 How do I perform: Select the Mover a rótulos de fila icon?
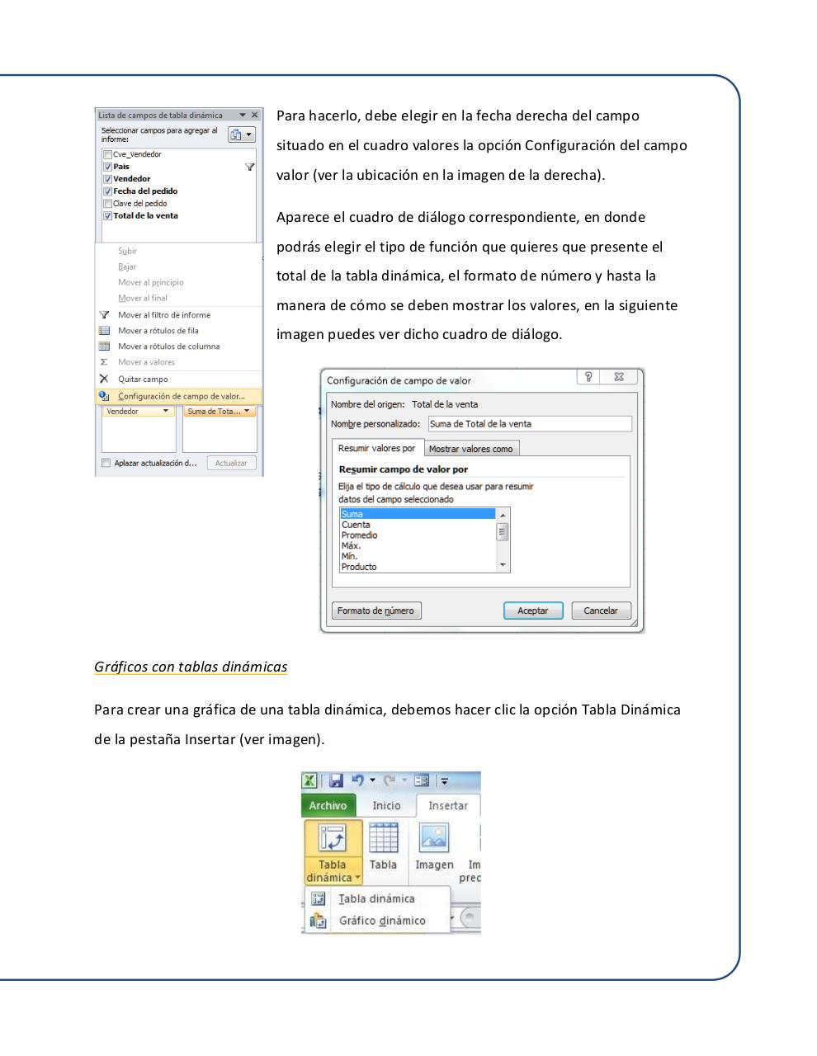tap(104, 330)
